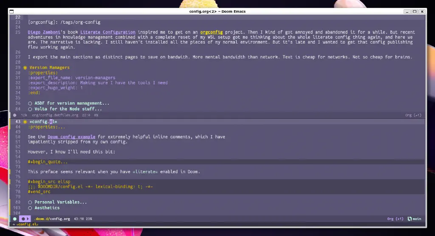
Task: Unfold the collapsed #+begin_quote block
Action: [x=48, y=162]
